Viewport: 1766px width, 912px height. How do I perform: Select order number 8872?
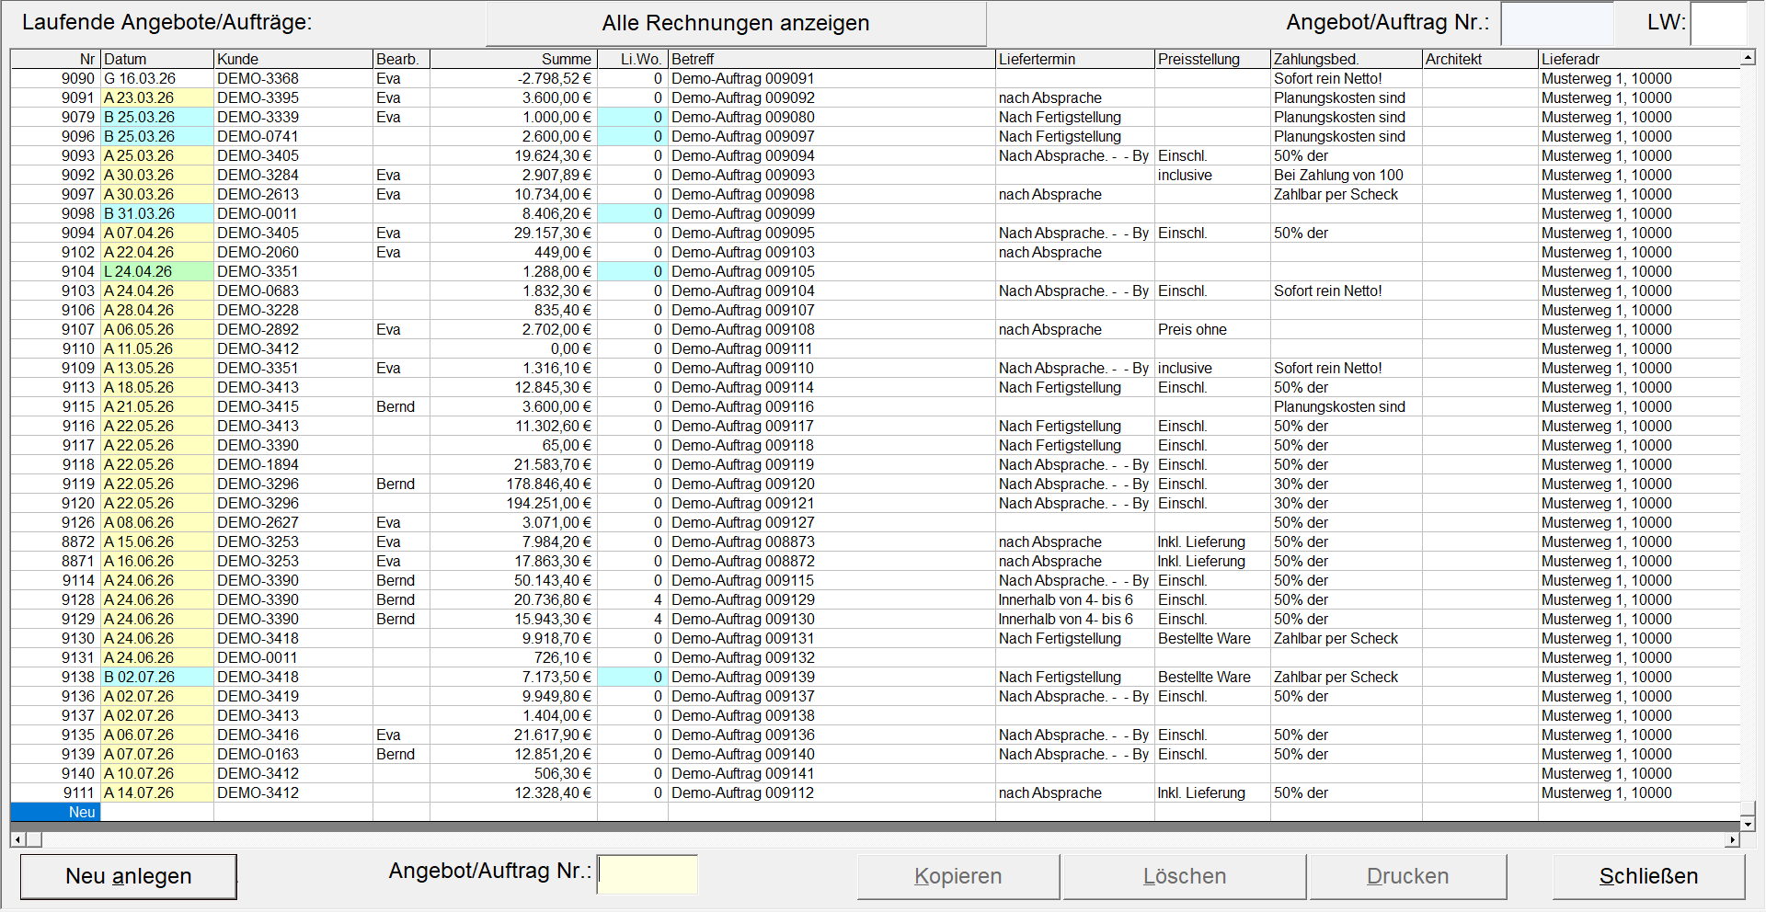point(55,542)
